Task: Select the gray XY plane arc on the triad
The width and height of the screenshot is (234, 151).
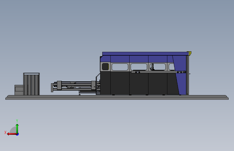Action: tap(13, 130)
